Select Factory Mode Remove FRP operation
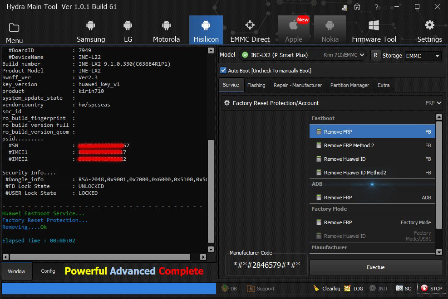 tap(372, 222)
